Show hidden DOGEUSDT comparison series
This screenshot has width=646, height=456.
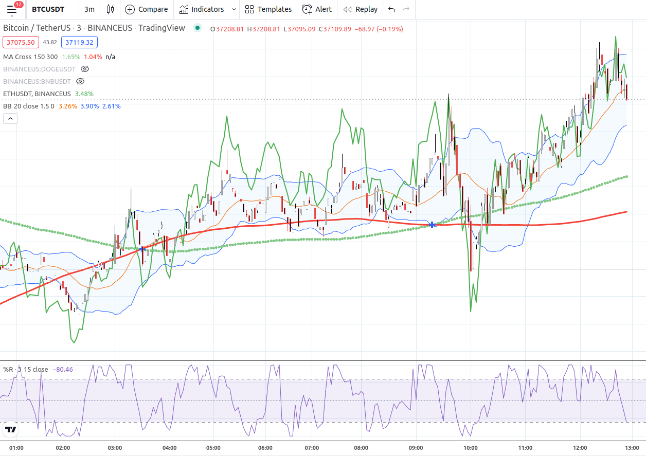point(85,69)
